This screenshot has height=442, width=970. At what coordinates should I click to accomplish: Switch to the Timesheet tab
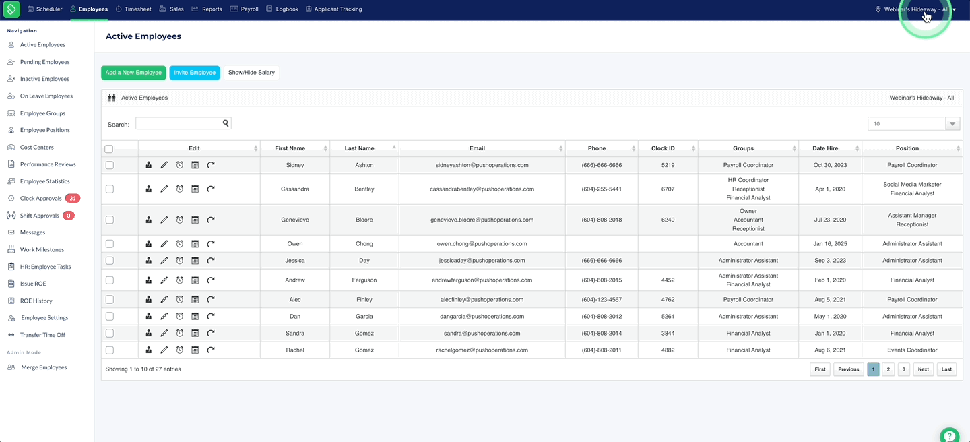(x=133, y=9)
